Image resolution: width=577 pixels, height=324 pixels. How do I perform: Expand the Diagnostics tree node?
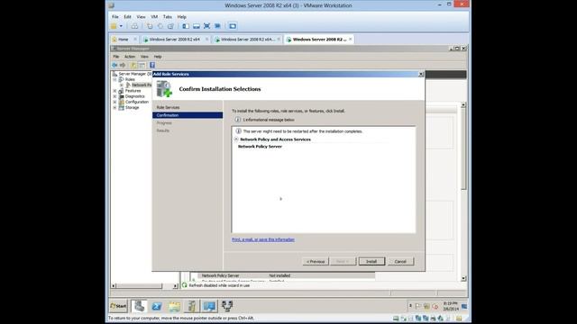point(114,96)
